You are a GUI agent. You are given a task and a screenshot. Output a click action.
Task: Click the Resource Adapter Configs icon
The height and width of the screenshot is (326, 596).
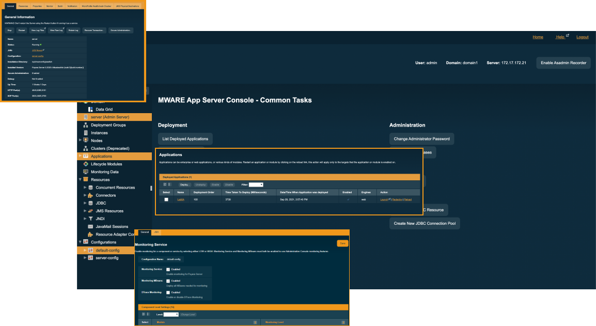[90, 235]
